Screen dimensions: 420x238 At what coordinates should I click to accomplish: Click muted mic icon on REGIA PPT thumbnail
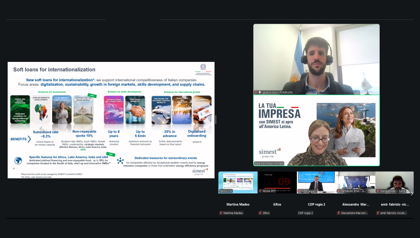point(260,191)
